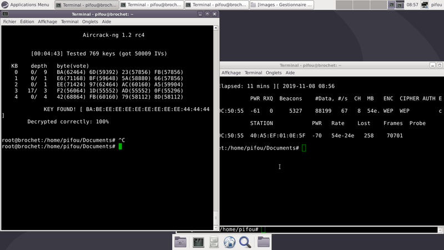Screen dimensions: 444x250
Task: Click the aircrack terminal window menu icon
Action: click(5, 14)
